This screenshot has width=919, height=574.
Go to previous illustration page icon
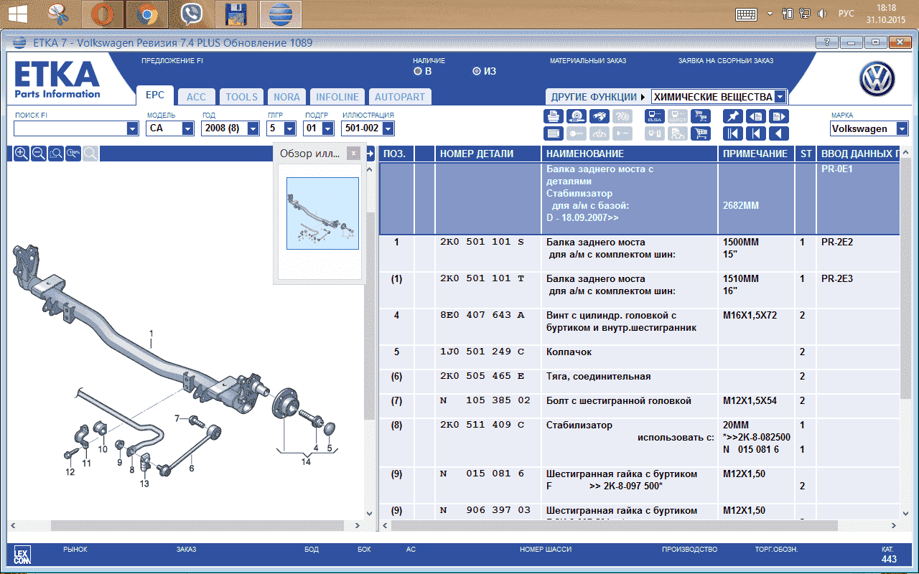point(756,116)
